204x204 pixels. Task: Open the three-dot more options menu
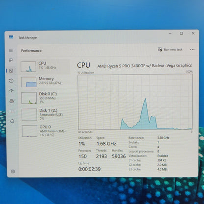click(x=192, y=50)
